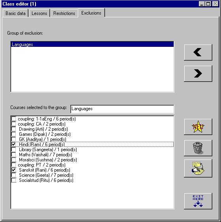Click the hand writing note icon
Image resolution: width=221 pixels, height=222 pixels.
[x=198, y=168]
